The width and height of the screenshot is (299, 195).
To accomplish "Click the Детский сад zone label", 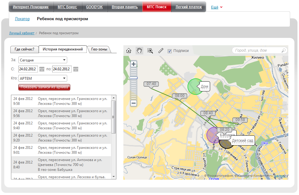I will pos(242,141).
